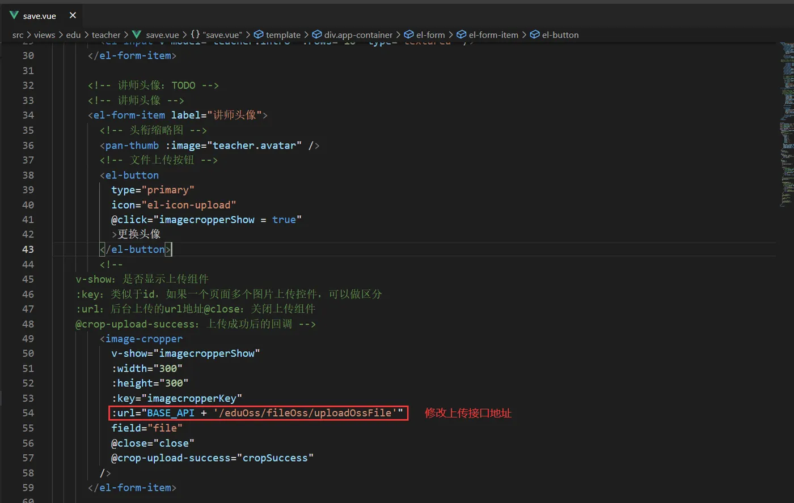This screenshot has height=503, width=794.
Task: Click the minimap code overview
Action: click(787, 125)
